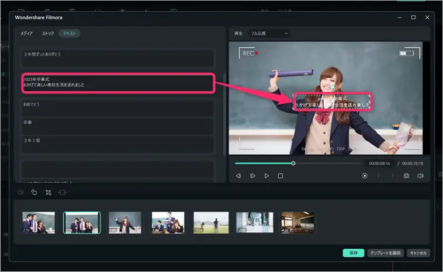The height and width of the screenshot is (272, 443).
Task: Click the mark-out brace icon
Action: 392,176
